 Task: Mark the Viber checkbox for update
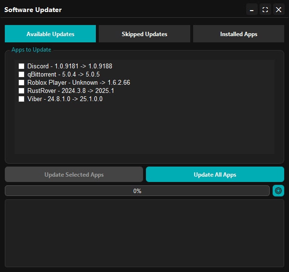coord(21,99)
